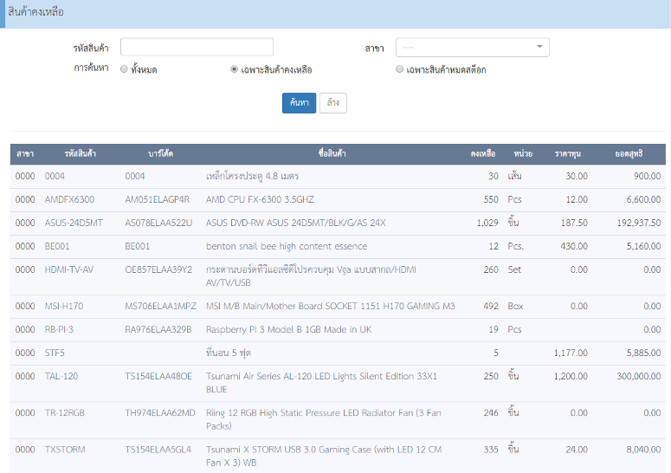The image size is (671, 473).
Task: Click product name เหล็กโครงประตู 4.8 เมตร
Action: coord(252,176)
